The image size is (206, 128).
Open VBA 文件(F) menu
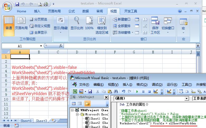point(84,85)
